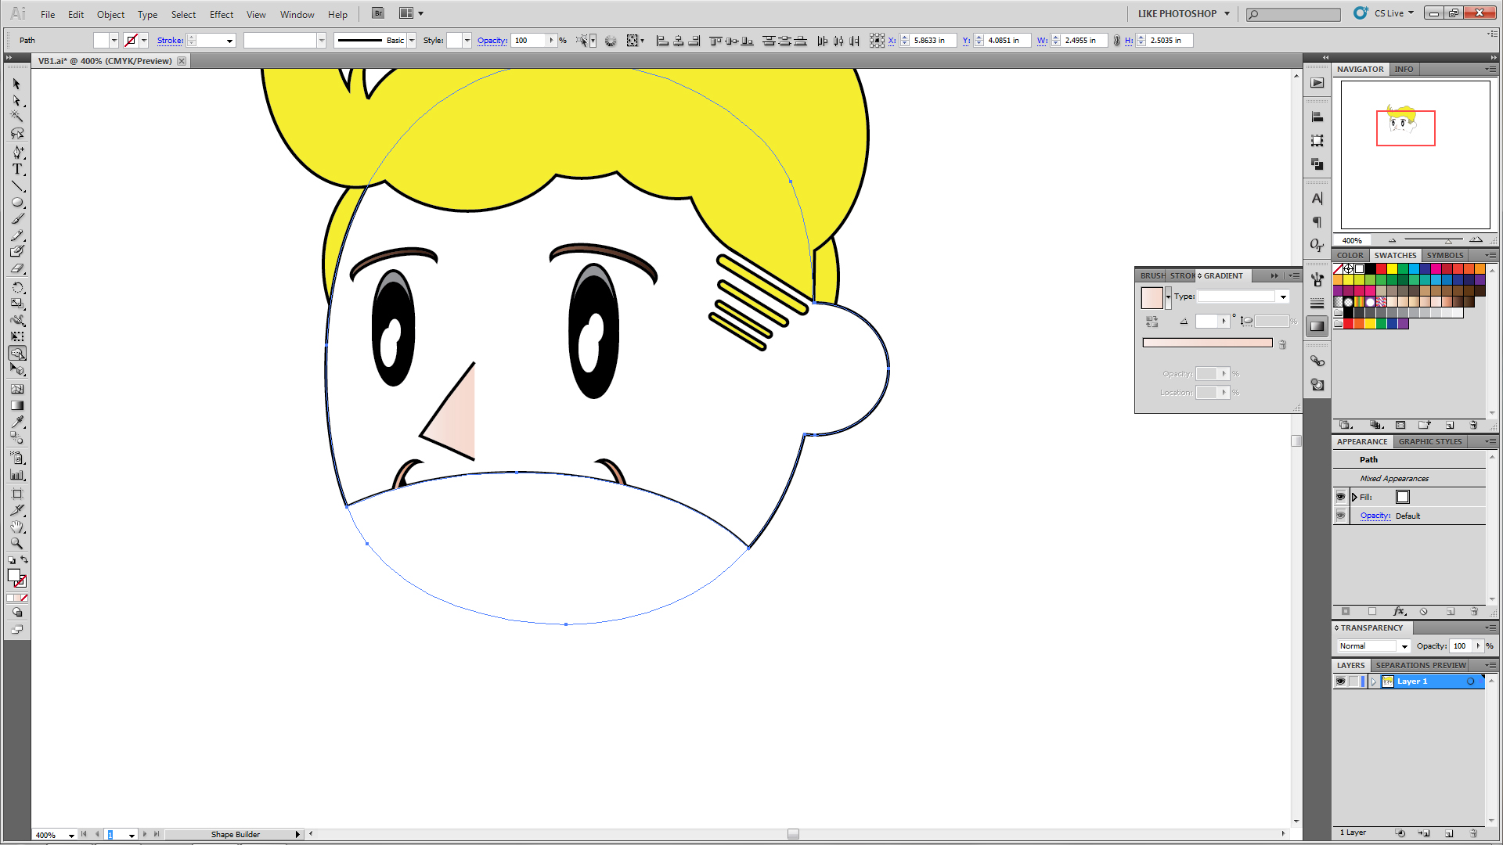Select the Direct Selection tool

pos(16,100)
